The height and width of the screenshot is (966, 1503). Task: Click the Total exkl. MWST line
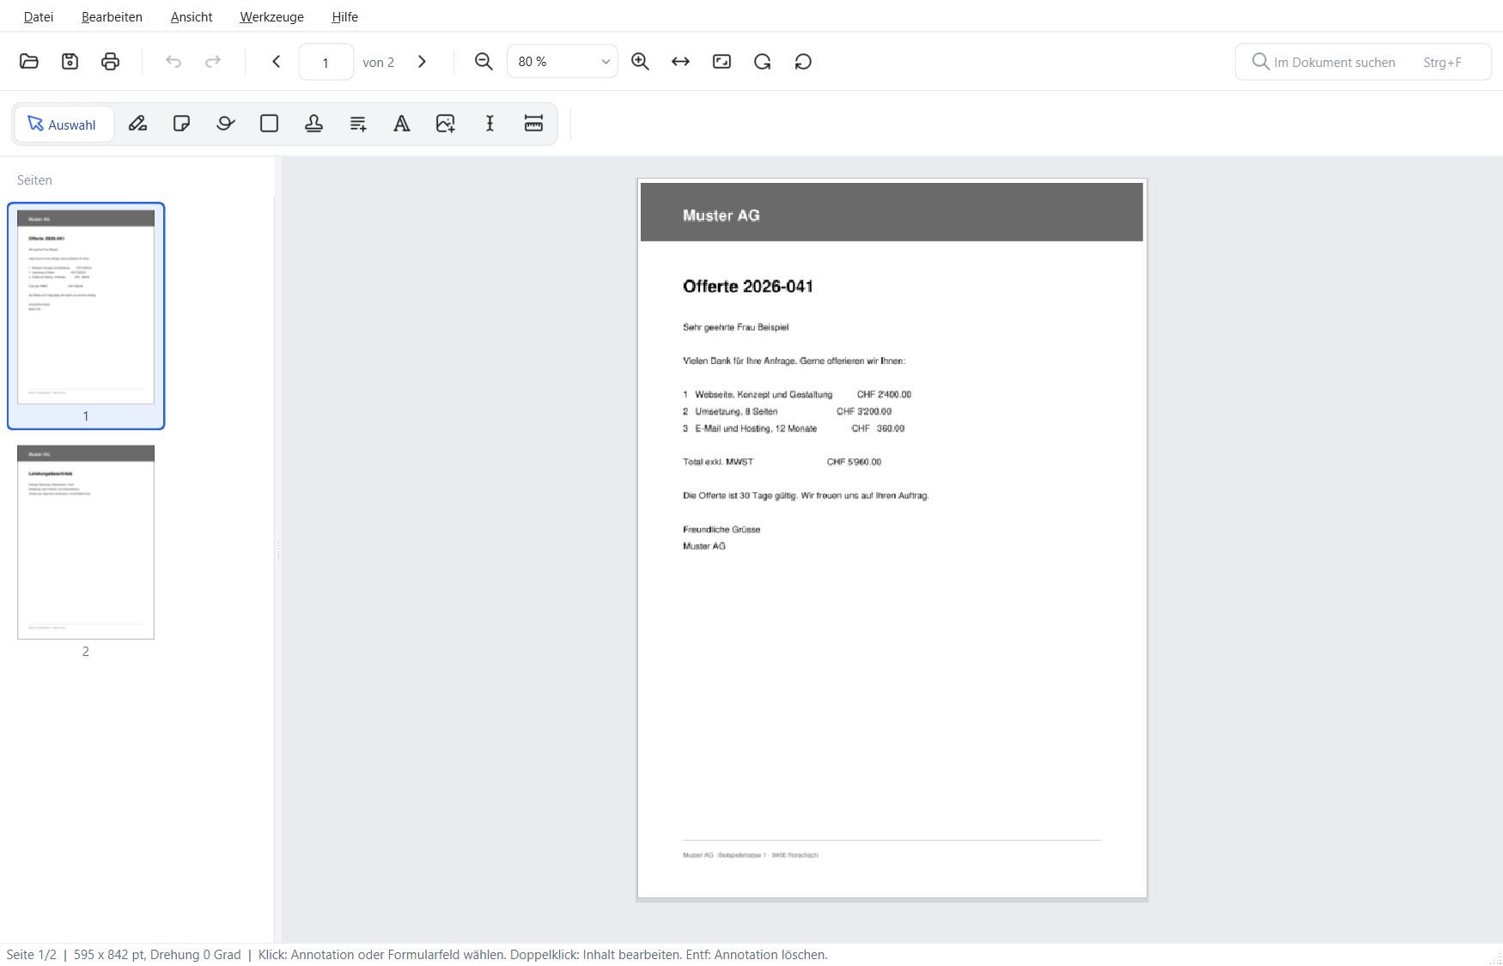(782, 462)
